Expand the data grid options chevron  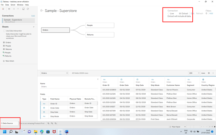pyautogui.click(x=213, y=73)
